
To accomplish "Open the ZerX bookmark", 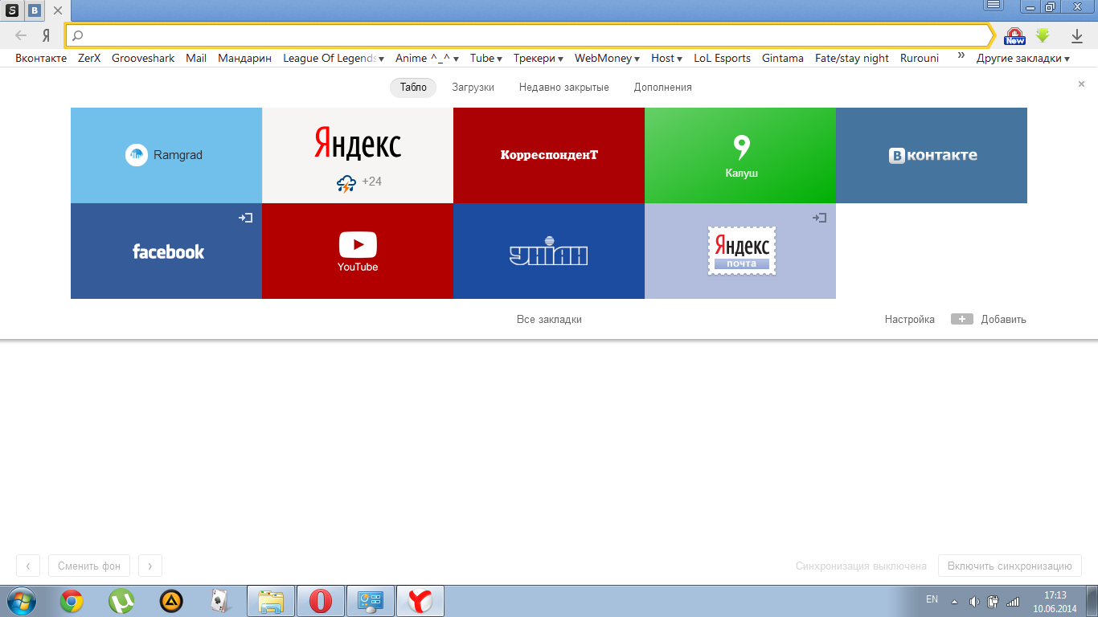I will 89,58.
